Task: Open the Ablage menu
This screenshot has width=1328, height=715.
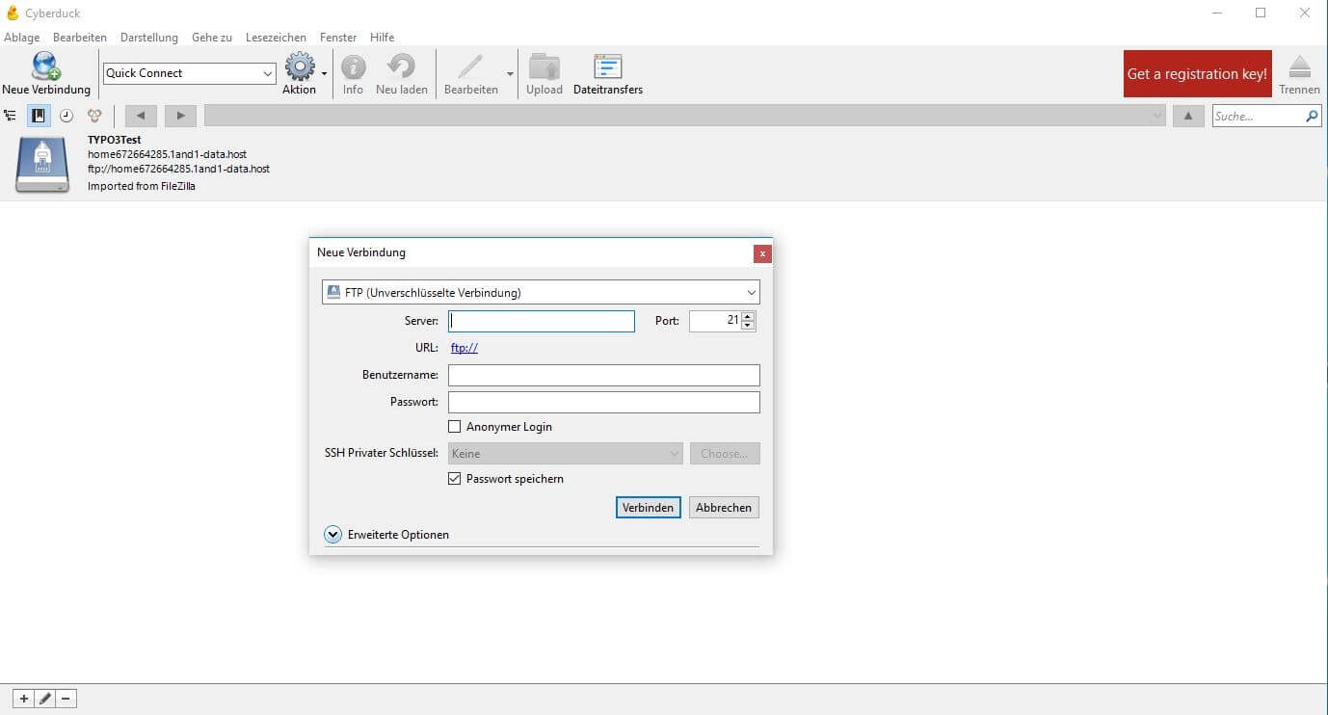Action: (22, 38)
